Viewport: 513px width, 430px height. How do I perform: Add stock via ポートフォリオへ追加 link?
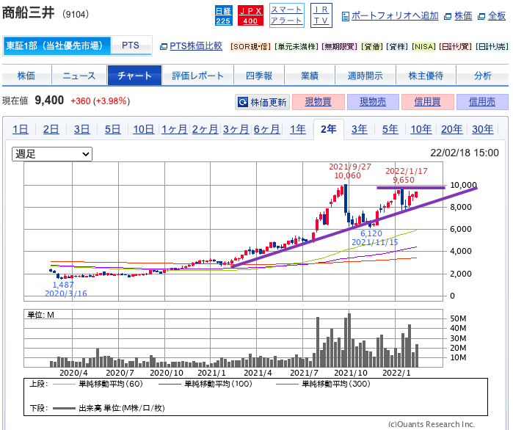click(395, 15)
